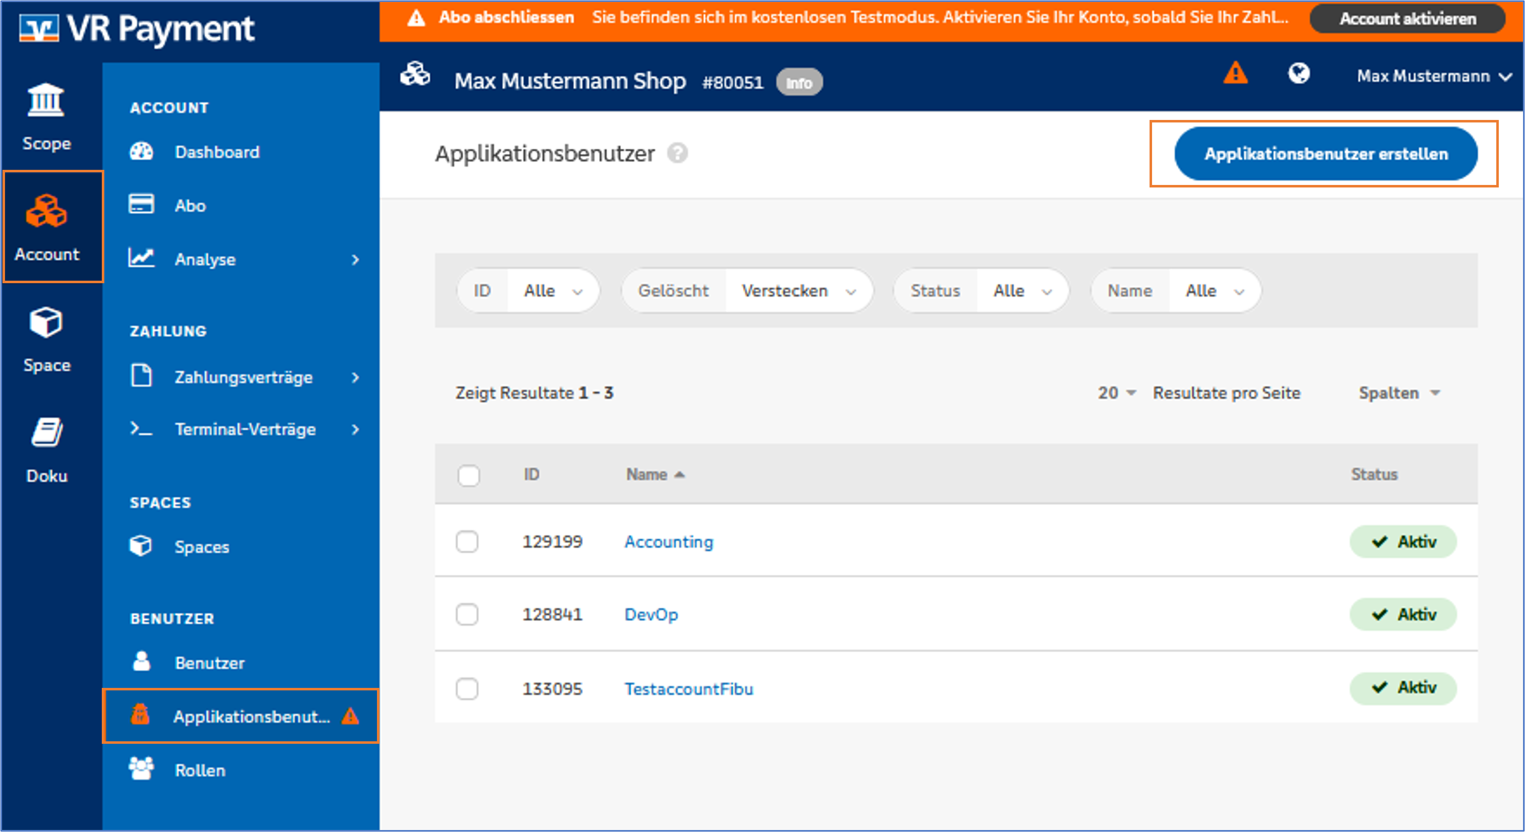Click ID cell 133095
The image size is (1525, 832).
(x=552, y=689)
